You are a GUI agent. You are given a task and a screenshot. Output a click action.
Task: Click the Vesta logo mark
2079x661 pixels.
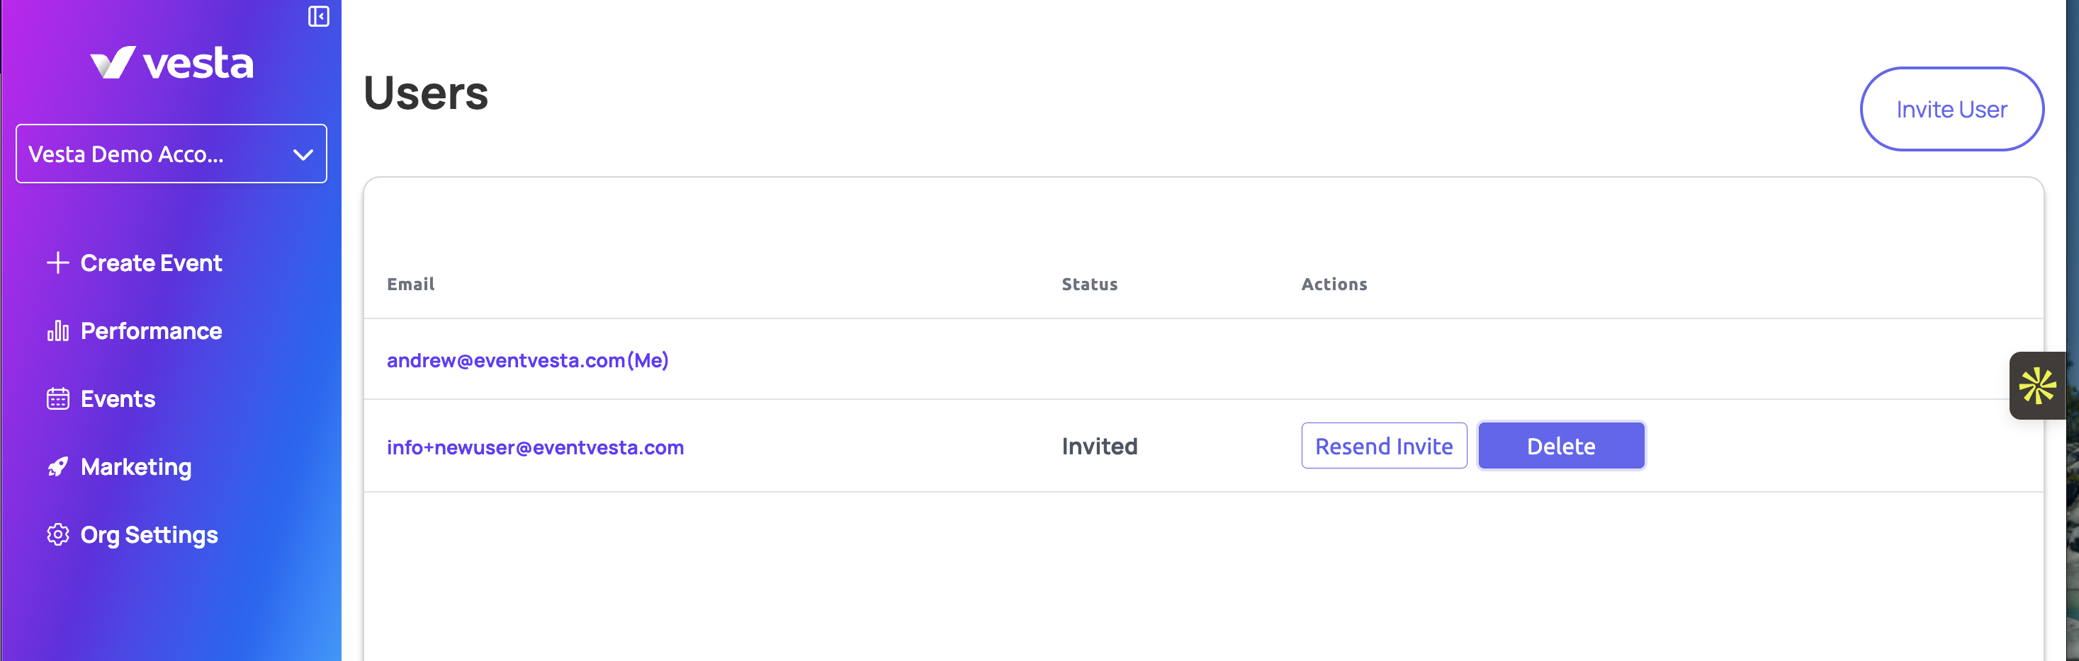pyautogui.click(x=112, y=63)
